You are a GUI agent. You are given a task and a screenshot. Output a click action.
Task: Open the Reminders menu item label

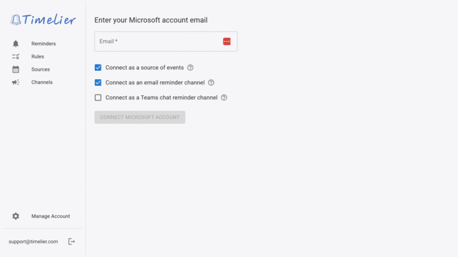[x=44, y=43]
